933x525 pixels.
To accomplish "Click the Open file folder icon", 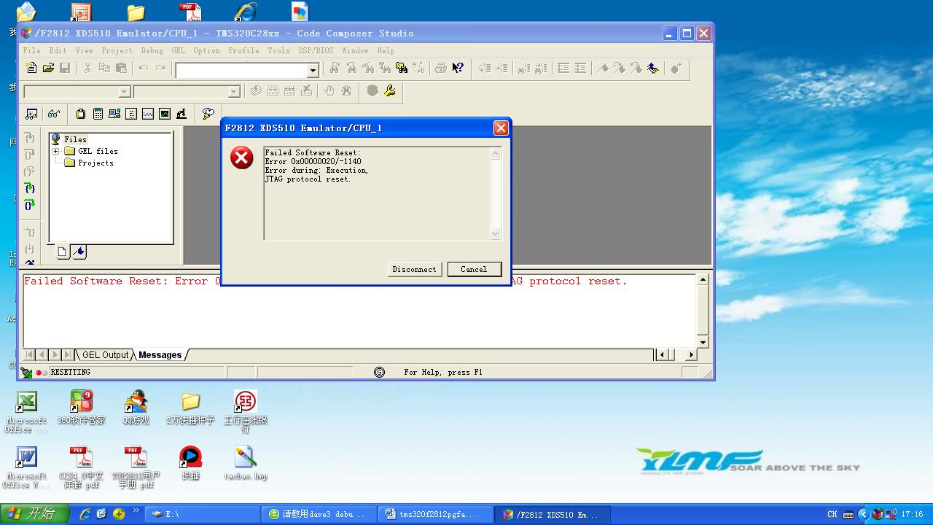I will point(48,68).
